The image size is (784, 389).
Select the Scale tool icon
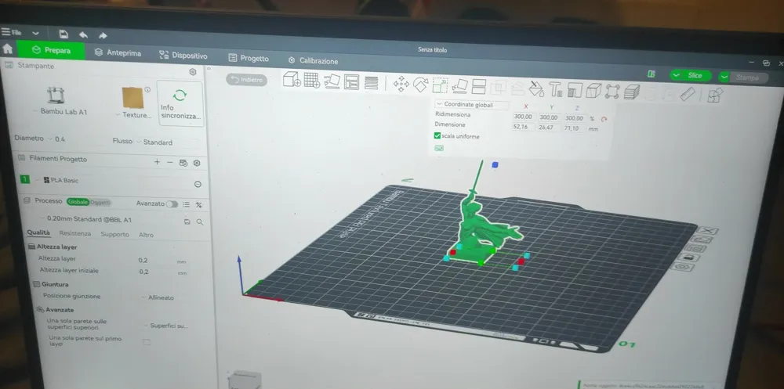(440, 85)
